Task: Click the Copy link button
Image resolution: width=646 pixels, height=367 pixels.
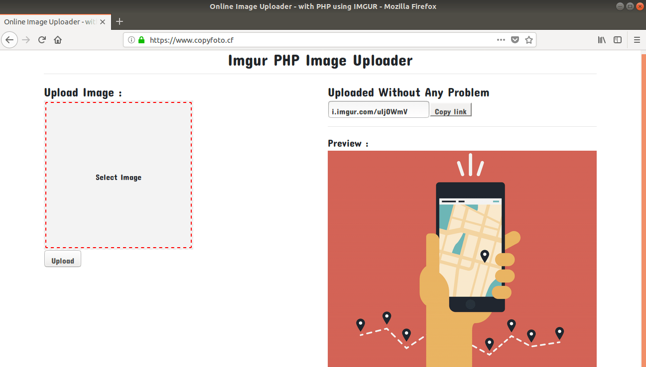Action: pyautogui.click(x=451, y=109)
